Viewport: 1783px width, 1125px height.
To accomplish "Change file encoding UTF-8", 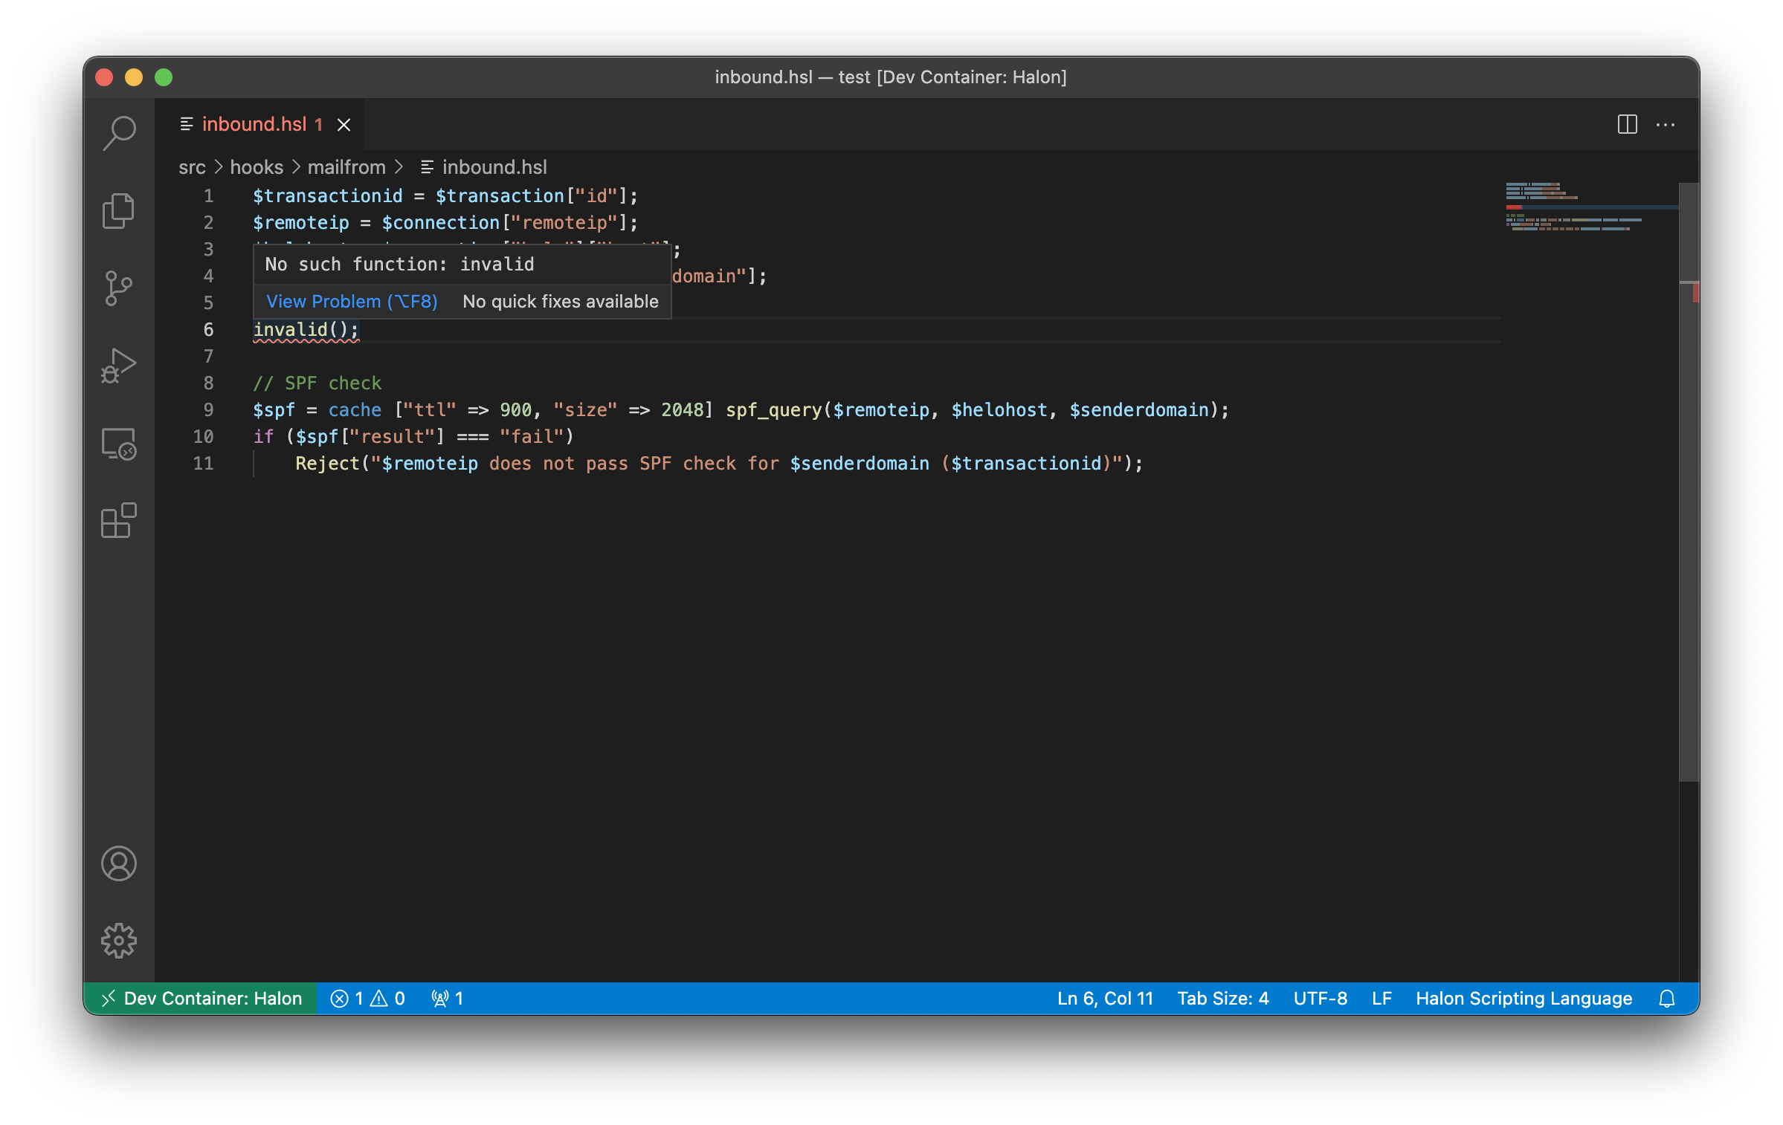I will pos(1321,998).
